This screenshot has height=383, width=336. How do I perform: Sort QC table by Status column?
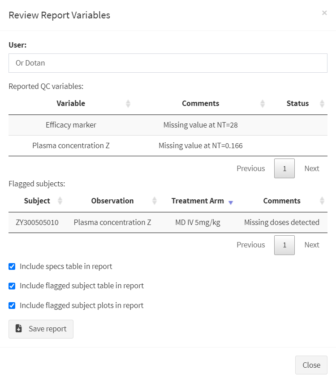[x=297, y=104]
